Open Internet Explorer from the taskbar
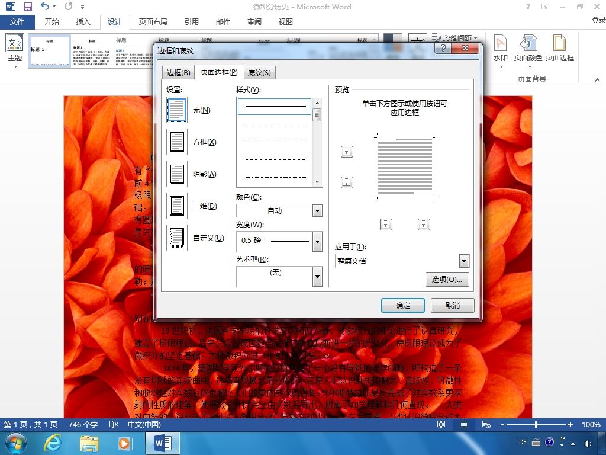This screenshot has height=455, width=606. [x=53, y=443]
